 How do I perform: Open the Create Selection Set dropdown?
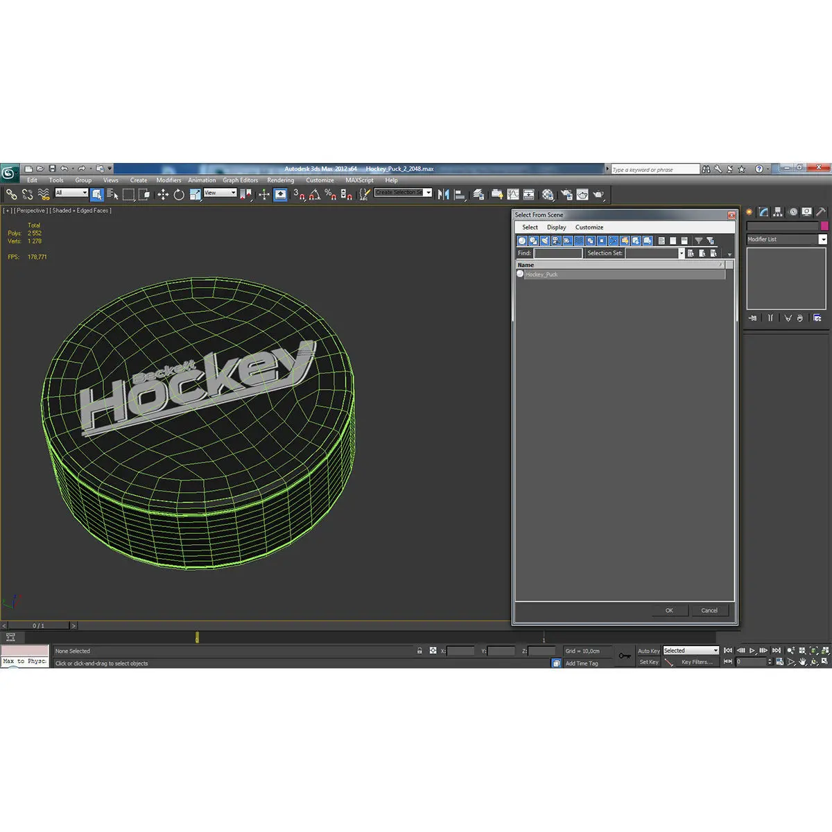tap(404, 193)
